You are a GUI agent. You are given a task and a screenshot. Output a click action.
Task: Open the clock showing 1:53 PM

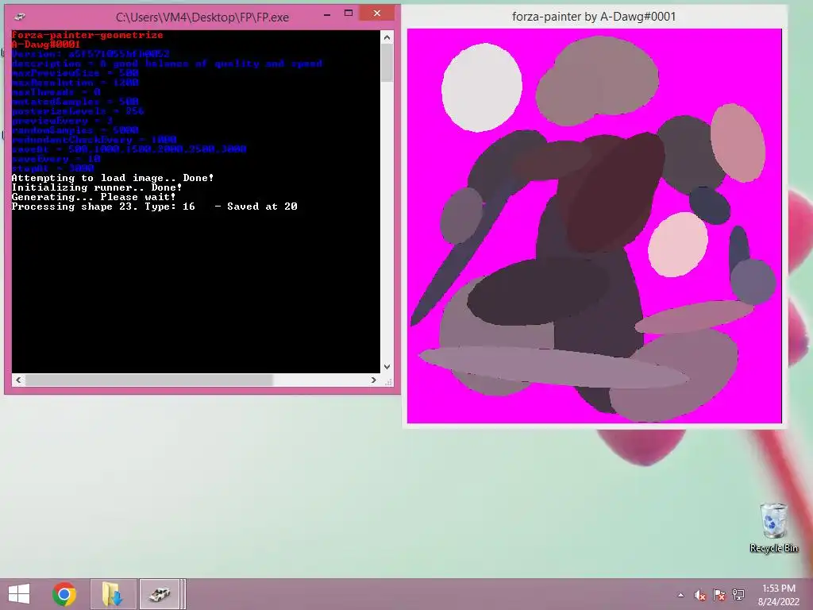pos(778,589)
